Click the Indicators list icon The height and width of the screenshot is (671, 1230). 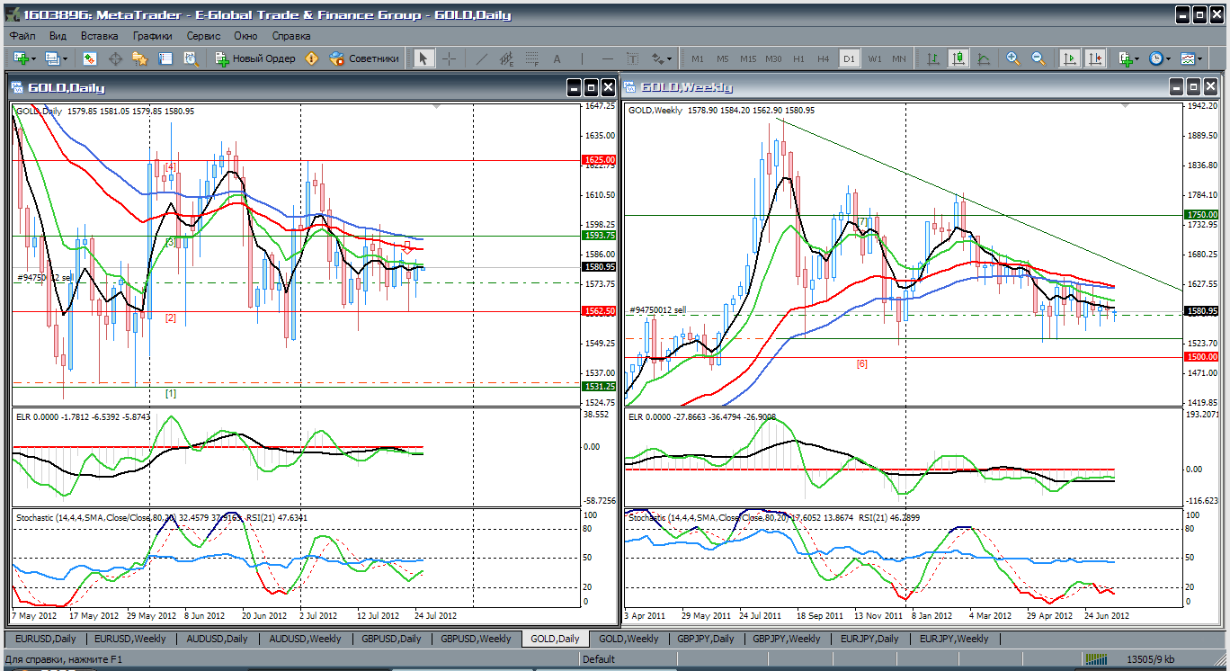point(1126,58)
